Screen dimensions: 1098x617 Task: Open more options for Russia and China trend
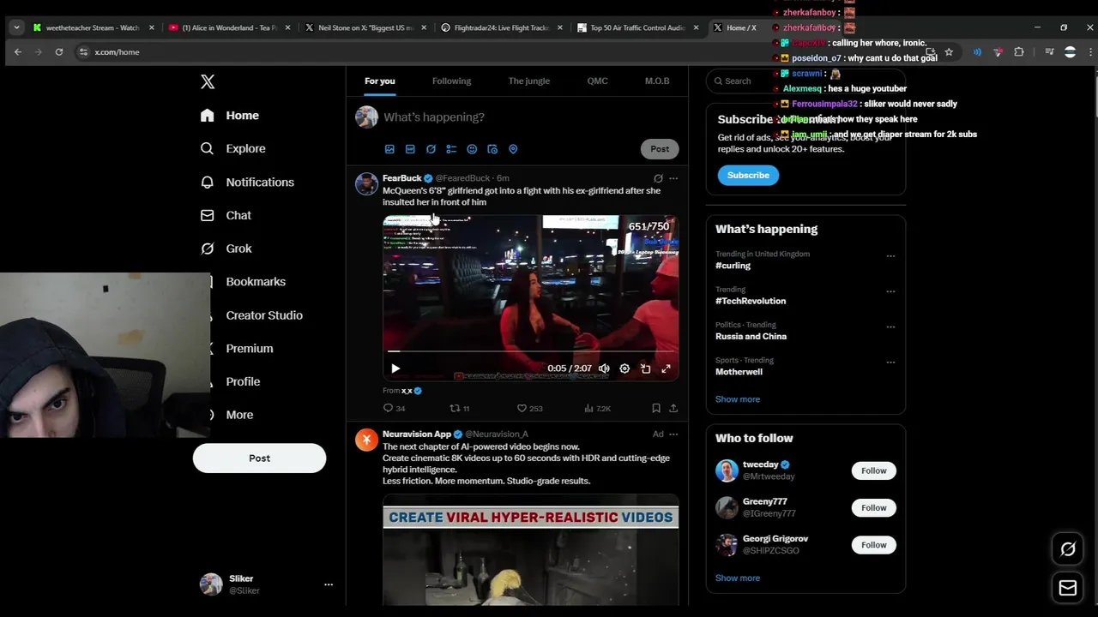coord(890,326)
